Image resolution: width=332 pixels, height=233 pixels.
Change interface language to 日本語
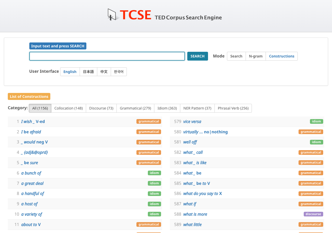pyautogui.click(x=88, y=72)
